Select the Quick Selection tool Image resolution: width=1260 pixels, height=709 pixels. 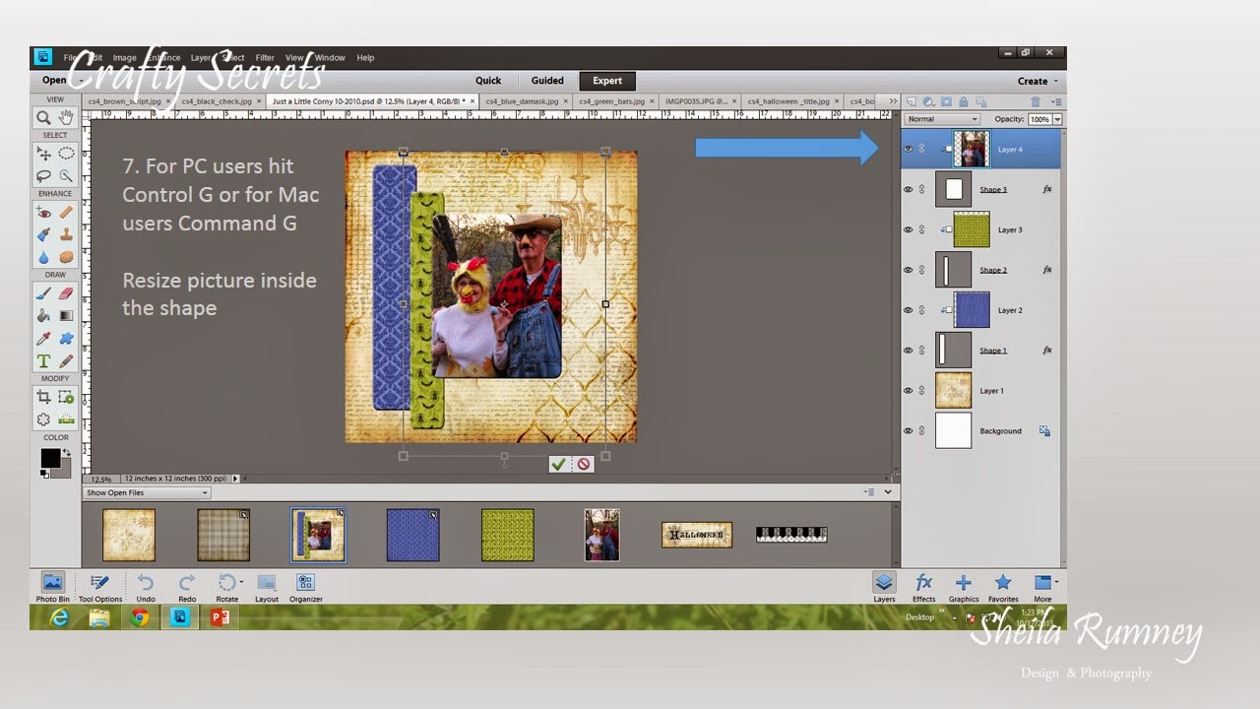[66, 175]
